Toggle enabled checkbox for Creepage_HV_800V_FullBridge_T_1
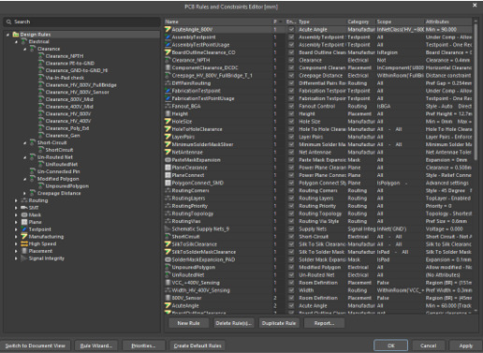 click(291, 76)
